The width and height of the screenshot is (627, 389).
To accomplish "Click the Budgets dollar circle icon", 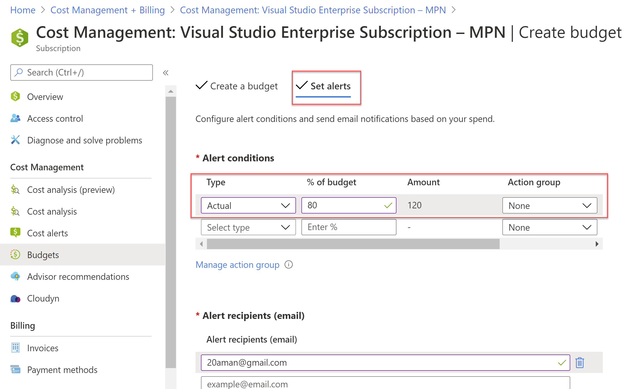I will 15,255.
